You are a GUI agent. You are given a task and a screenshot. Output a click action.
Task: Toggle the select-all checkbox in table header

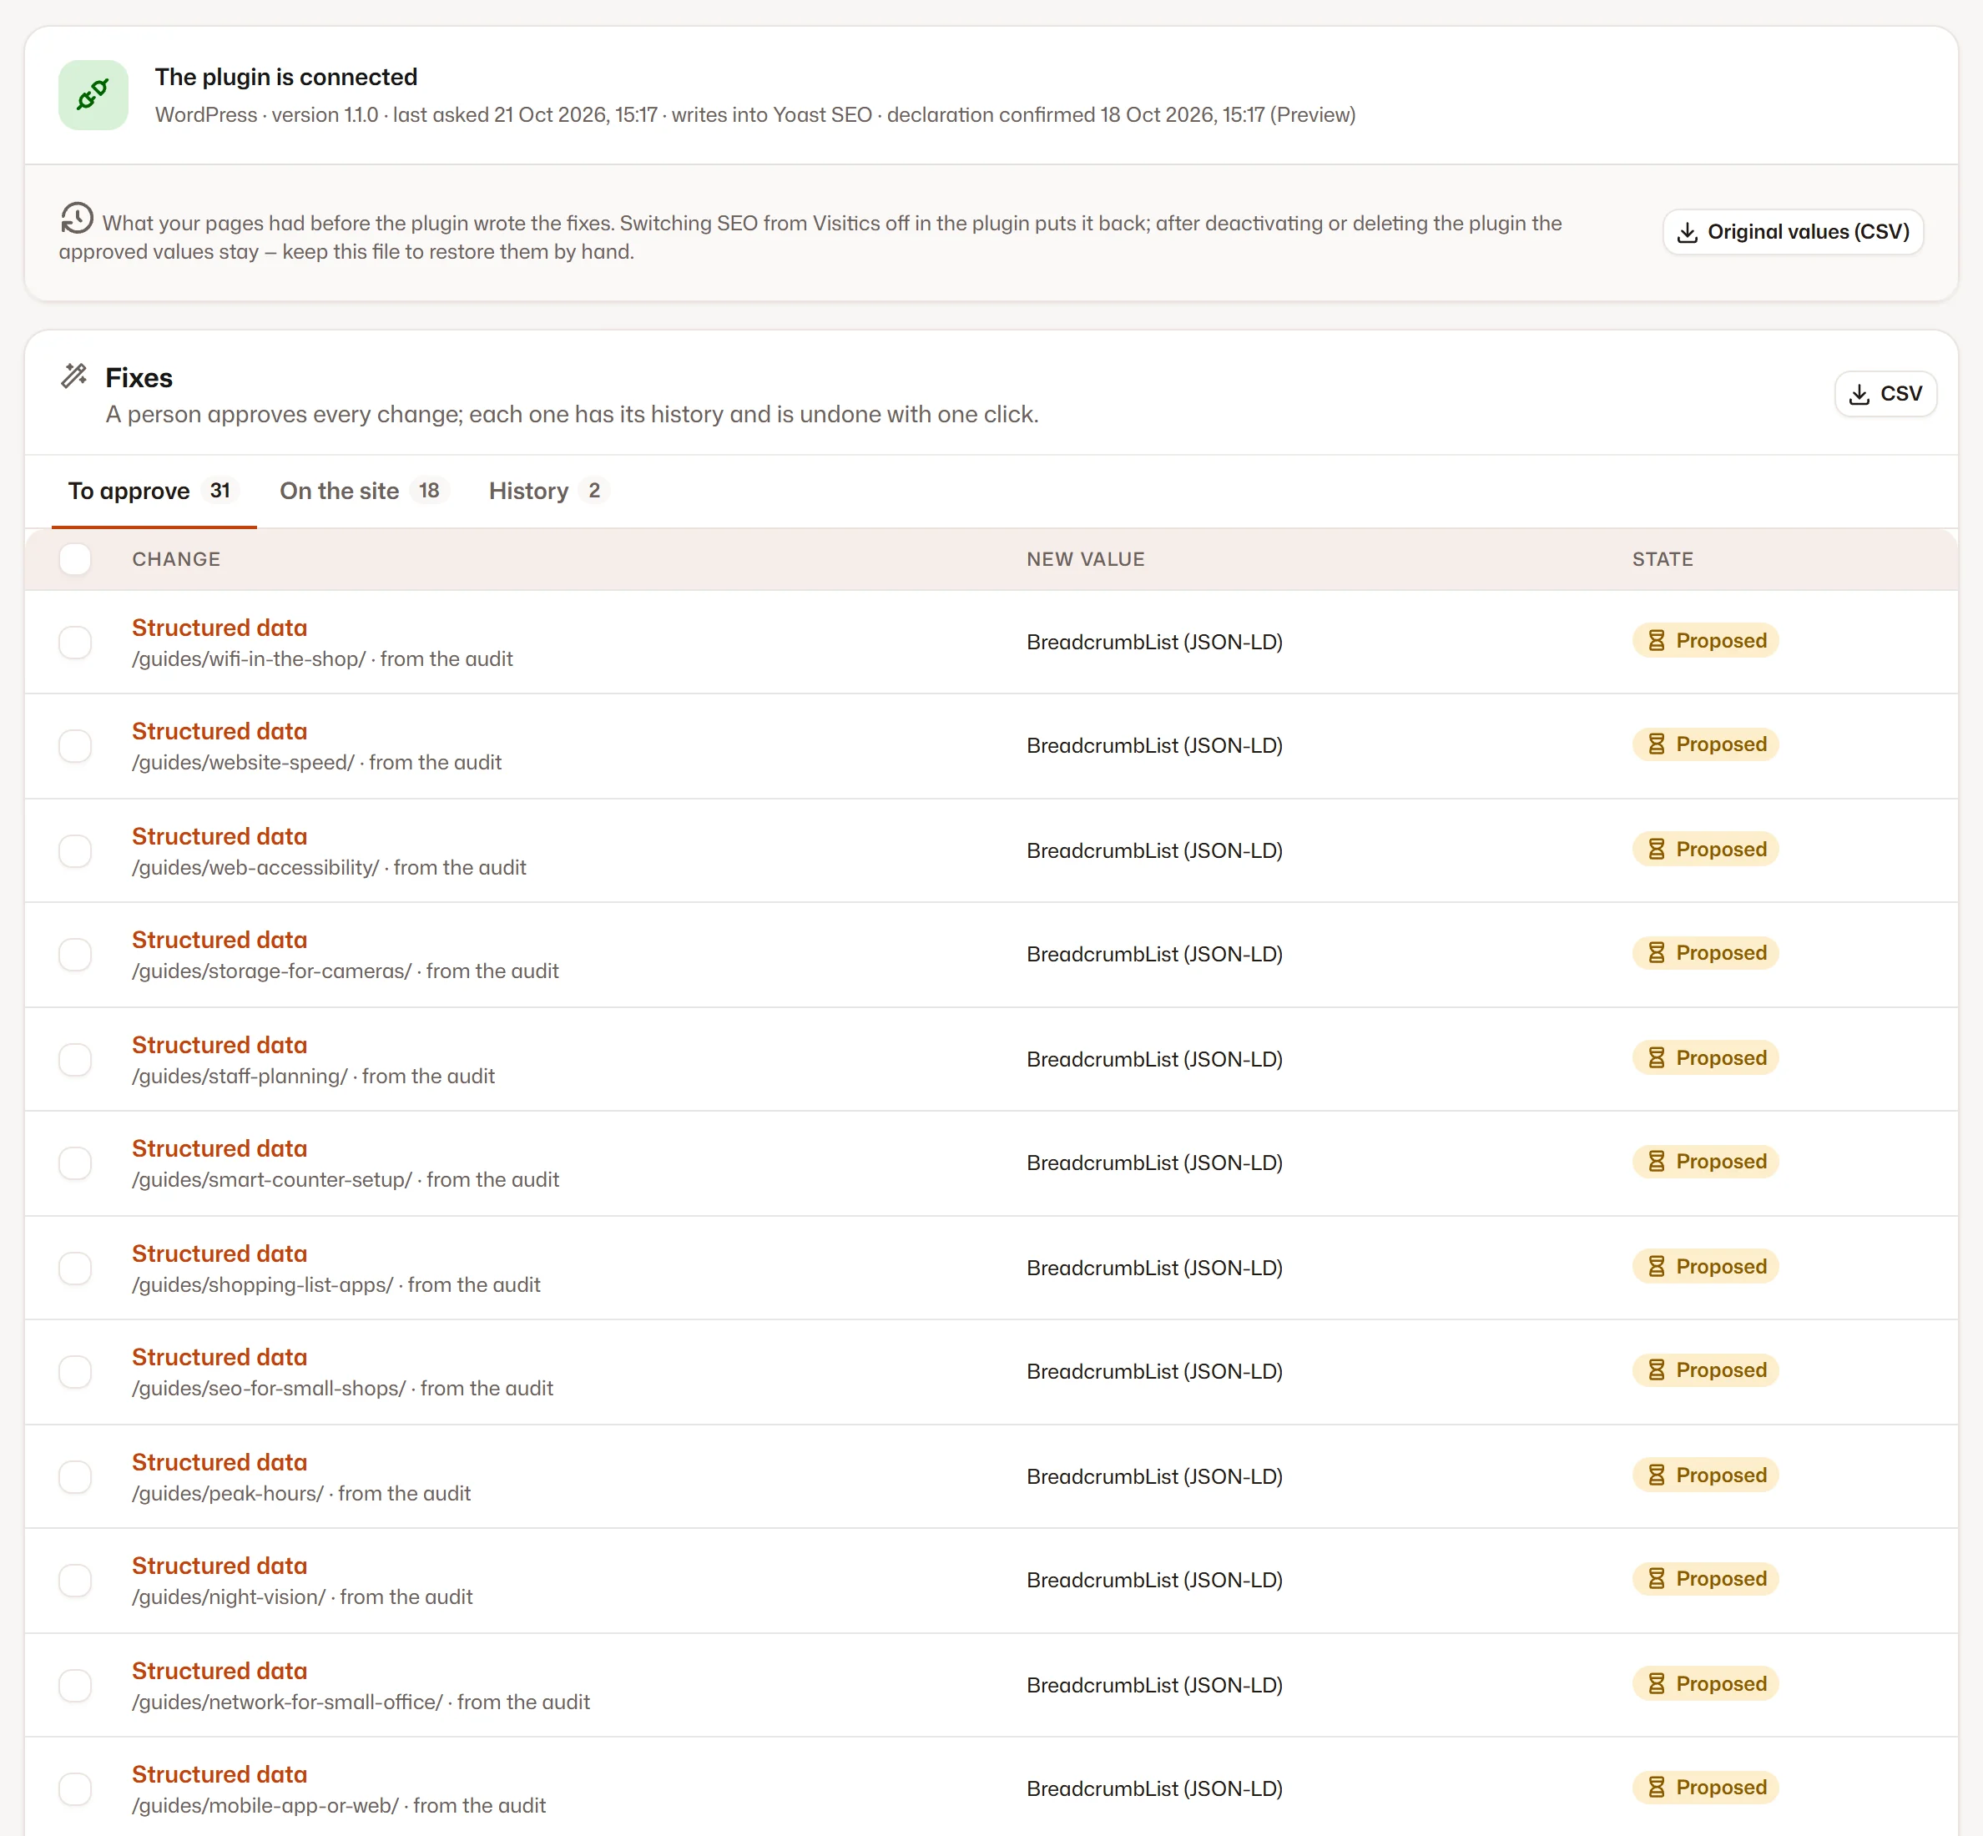[75, 559]
